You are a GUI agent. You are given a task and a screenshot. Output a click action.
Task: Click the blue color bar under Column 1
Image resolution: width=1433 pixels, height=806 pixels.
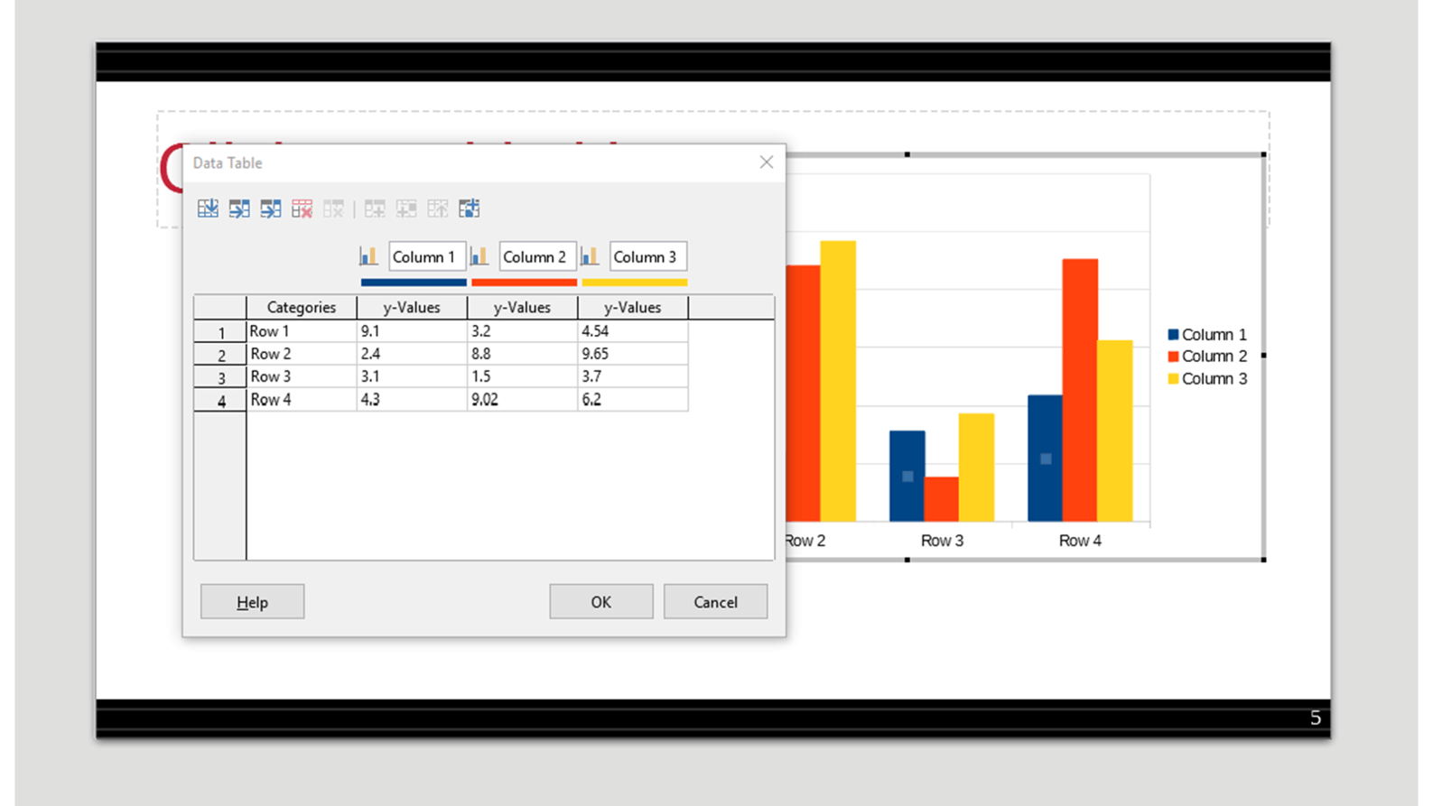(x=414, y=283)
